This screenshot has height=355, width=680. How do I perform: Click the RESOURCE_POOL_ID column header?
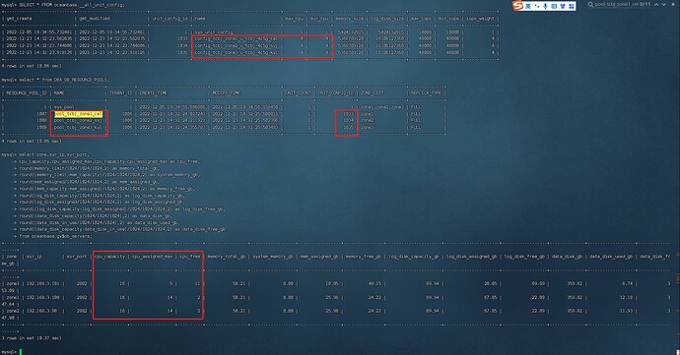coord(27,93)
